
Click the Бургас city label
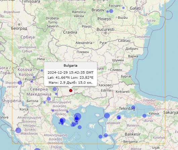click(126, 76)
